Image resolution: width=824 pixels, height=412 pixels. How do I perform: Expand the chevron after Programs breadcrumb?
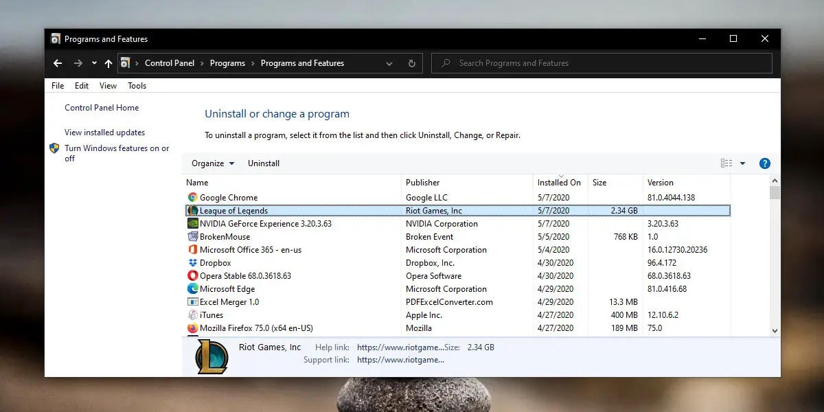point(253,63)
